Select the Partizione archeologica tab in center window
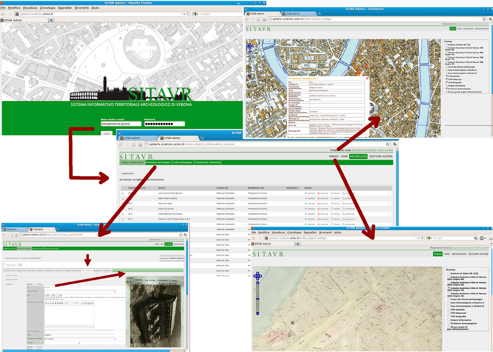493x352 pixels. (x=158, y=162)
